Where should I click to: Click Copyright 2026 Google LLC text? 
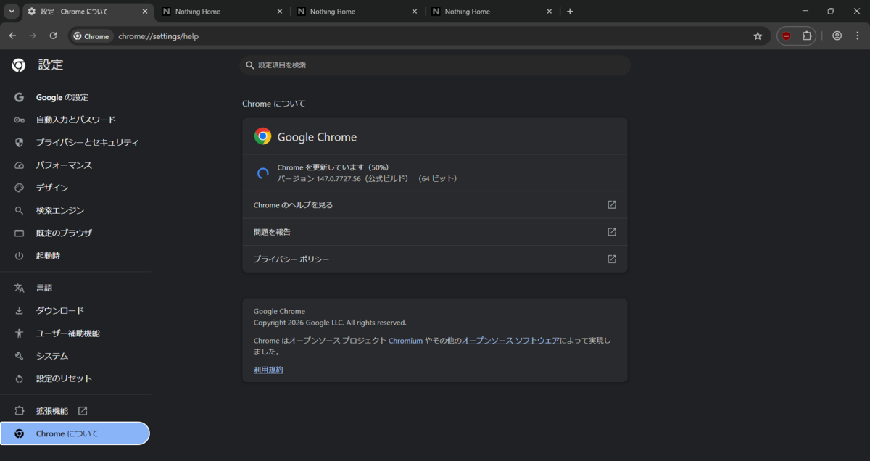coord(330,323)
